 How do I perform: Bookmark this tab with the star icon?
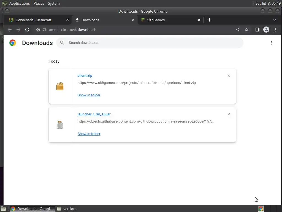[x=246, y=30]
